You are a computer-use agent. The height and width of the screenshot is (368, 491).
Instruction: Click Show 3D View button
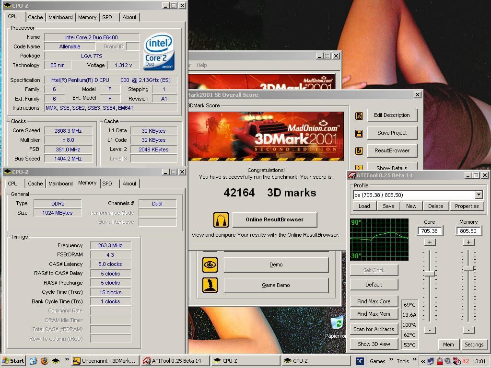[x=374, y=344]
